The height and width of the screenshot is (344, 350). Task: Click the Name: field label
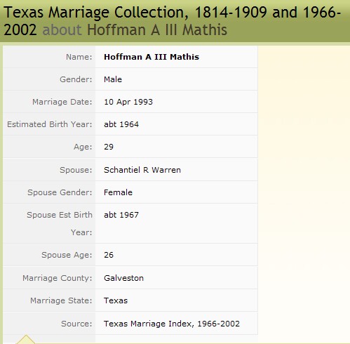(79, 57)
